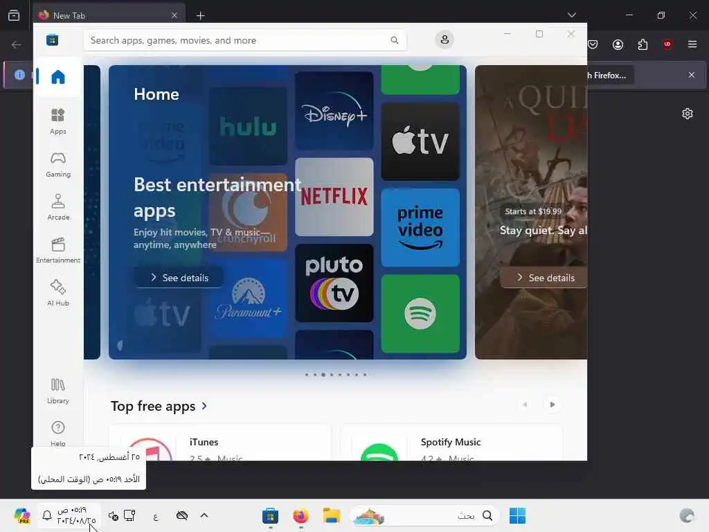The height and width of the screenshot is (532, 709).
Task: Open the AI Hub section
Action: (x=58, y=293)
